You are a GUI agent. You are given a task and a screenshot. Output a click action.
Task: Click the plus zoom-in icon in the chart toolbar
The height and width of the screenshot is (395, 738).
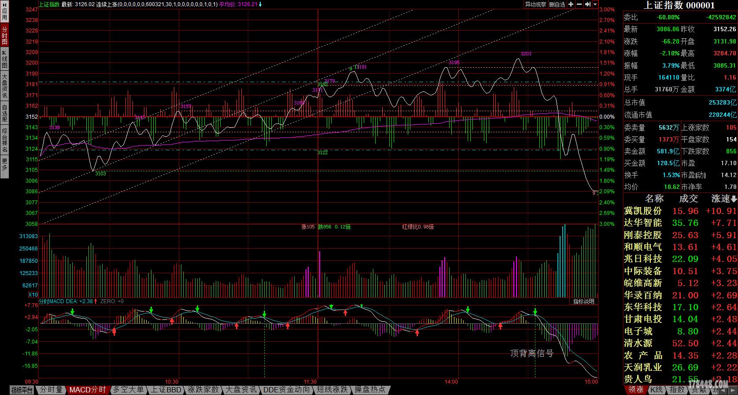[x=571, y=4]
